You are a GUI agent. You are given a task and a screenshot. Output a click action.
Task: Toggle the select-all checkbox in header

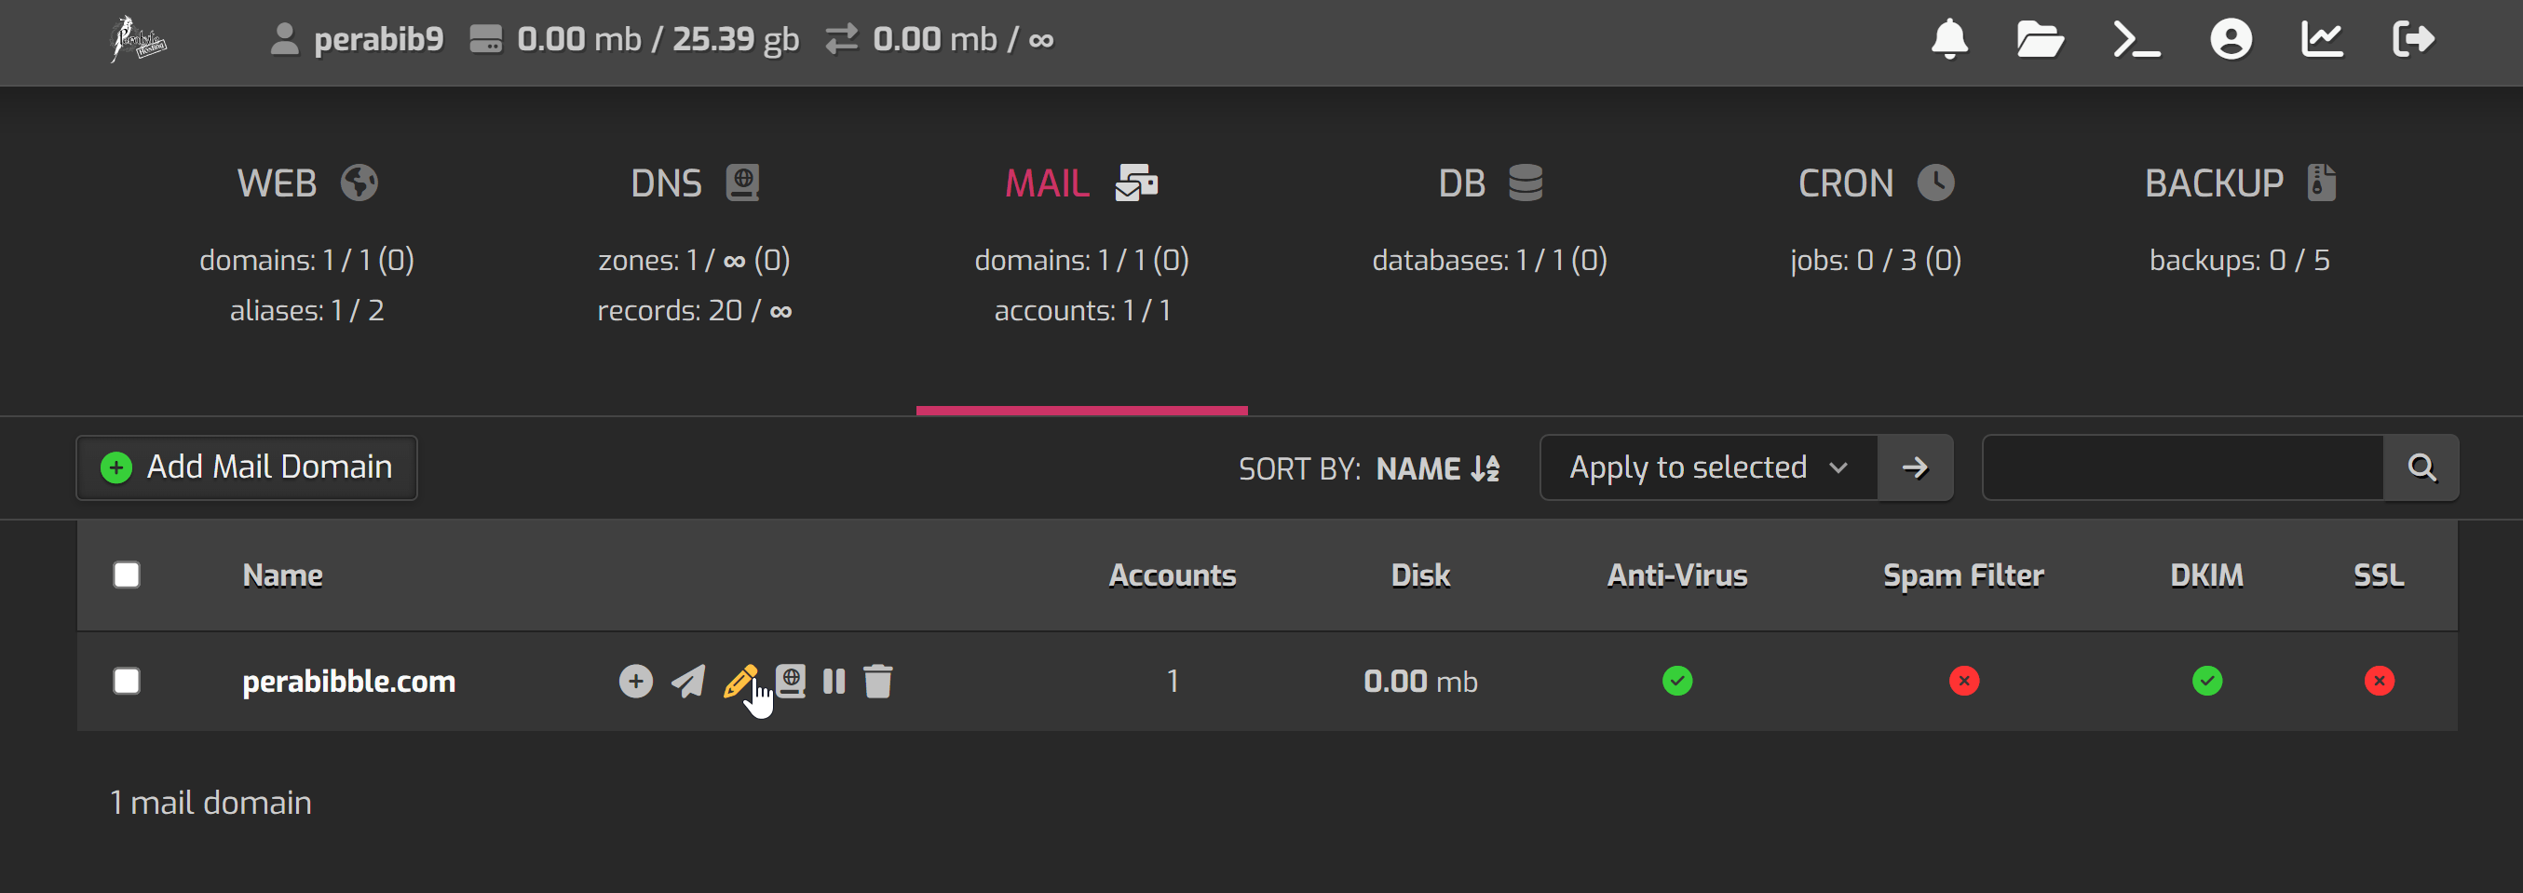point(127,575)
